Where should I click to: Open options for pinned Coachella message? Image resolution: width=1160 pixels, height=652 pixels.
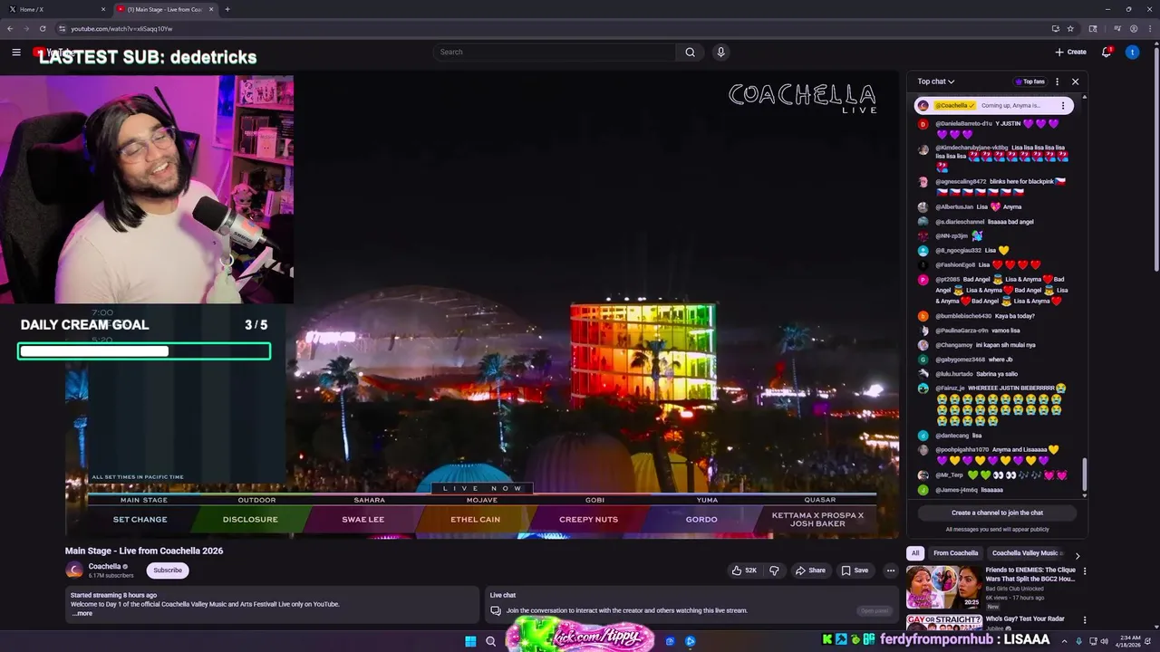1063,106
